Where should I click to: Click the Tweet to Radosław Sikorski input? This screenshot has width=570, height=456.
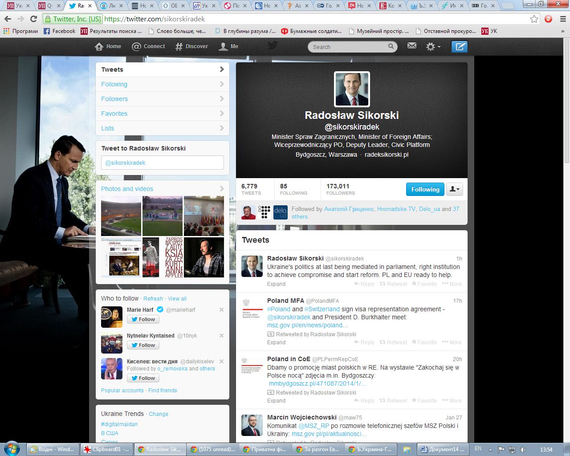[x=162, y=163]
